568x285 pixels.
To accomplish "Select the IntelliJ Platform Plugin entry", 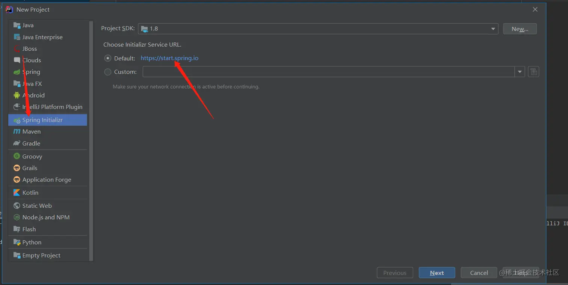I will tap(48, 107).
